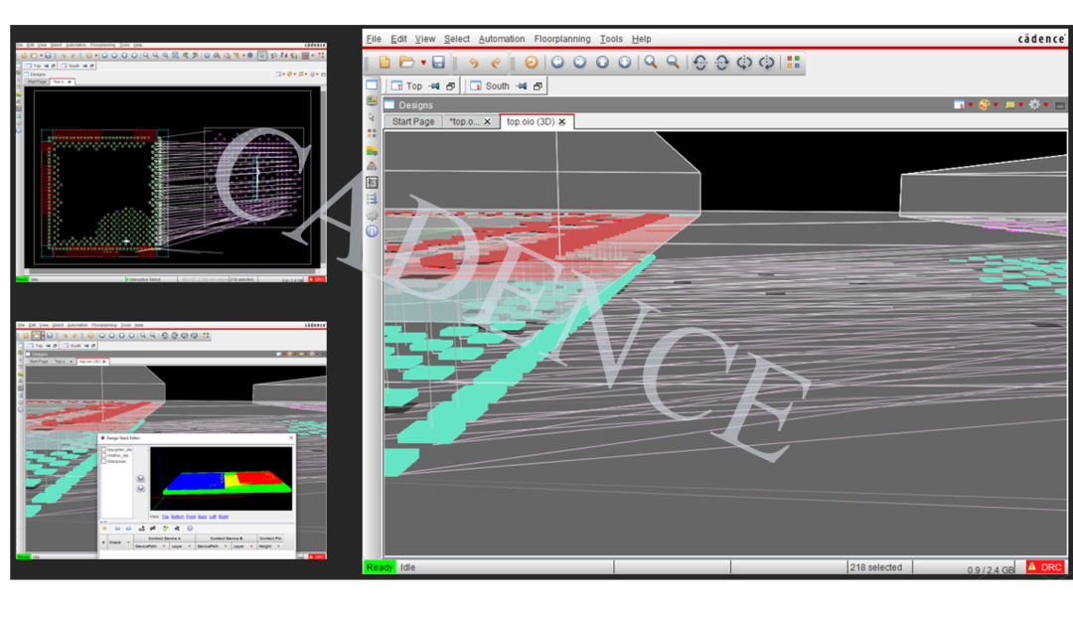Image resolution: width=1073 pixels, height=617 pixels.
Task: Click the Front view link in Design Stack Editor
Action: pyautogui.click(x=191, y=517)
